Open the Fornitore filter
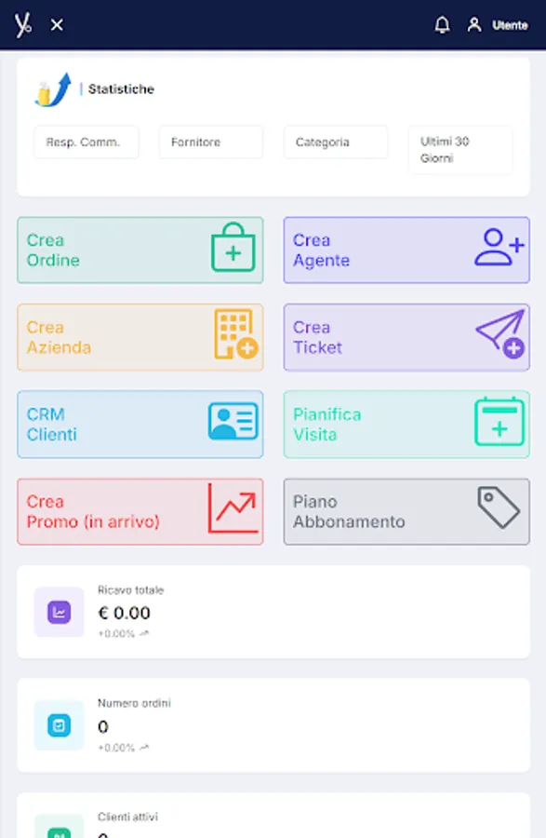This screenshot has height=838, width=546. pyautogui.click(x=210, y=142)
